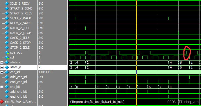
Task: Expand the state_c bus signal
Action: click(x=2, y=63)
